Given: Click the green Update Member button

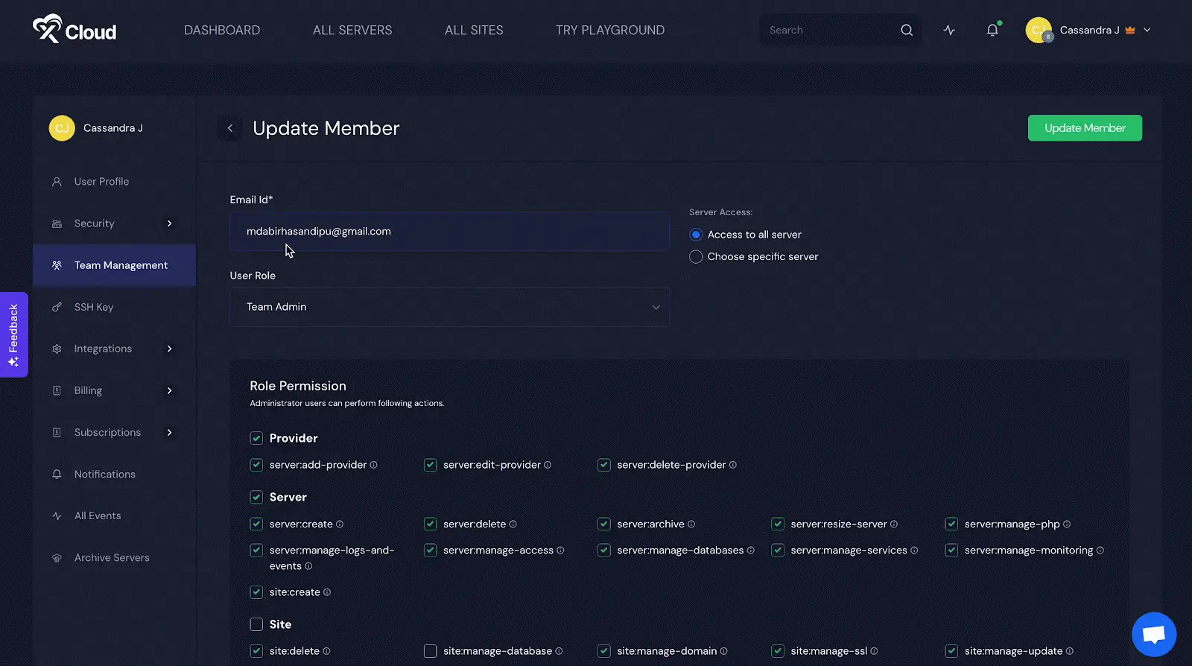Looking at the screenshot, I should coord(1085,128).
